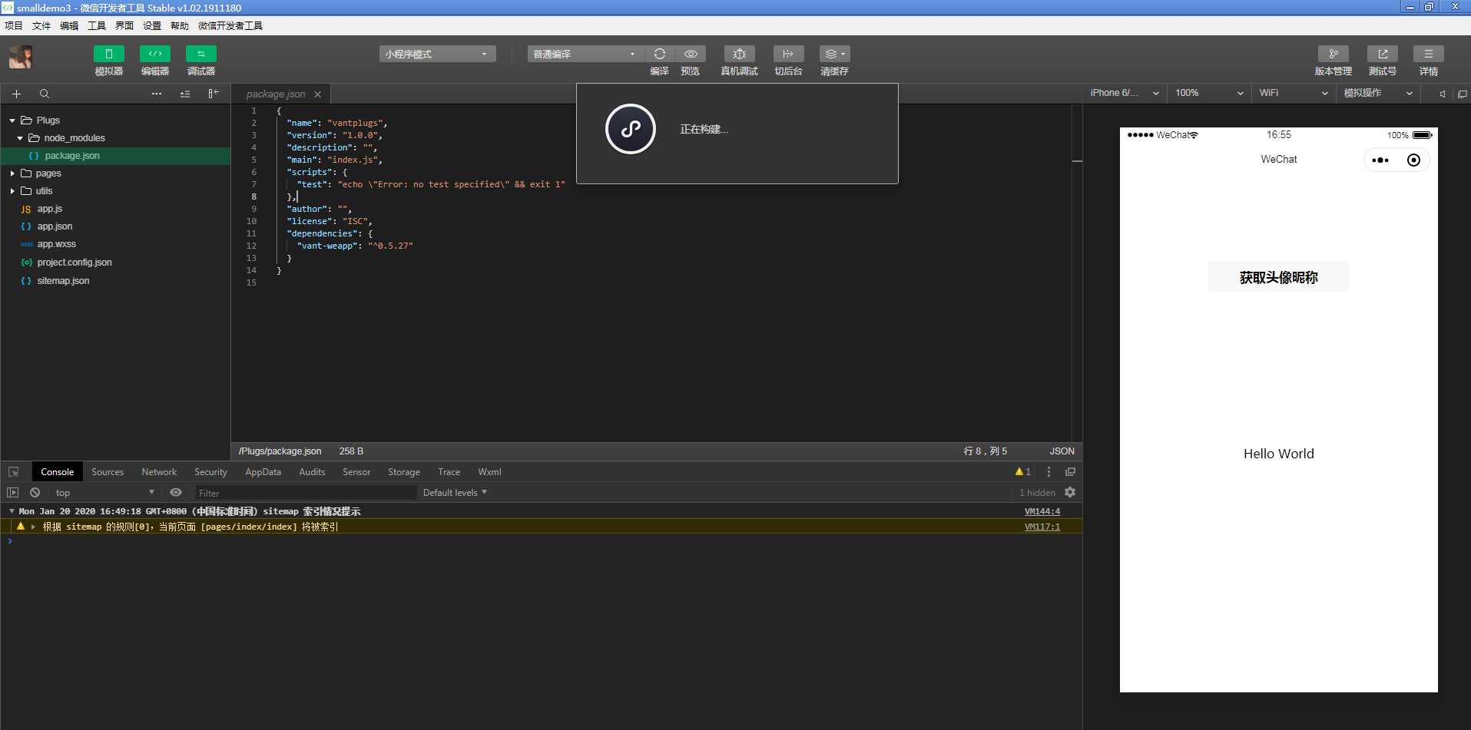
Task: Open the WiFi network dropdown
Action: click(1294, 93)
